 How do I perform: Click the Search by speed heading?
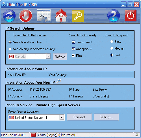click(x=117, y=35)
